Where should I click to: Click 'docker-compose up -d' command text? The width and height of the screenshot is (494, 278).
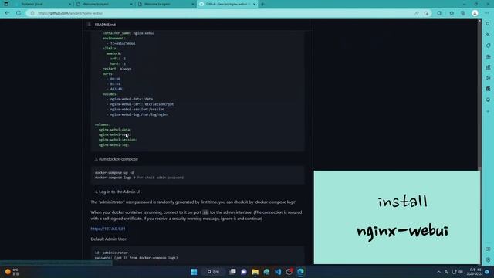(x=114, y=172)
